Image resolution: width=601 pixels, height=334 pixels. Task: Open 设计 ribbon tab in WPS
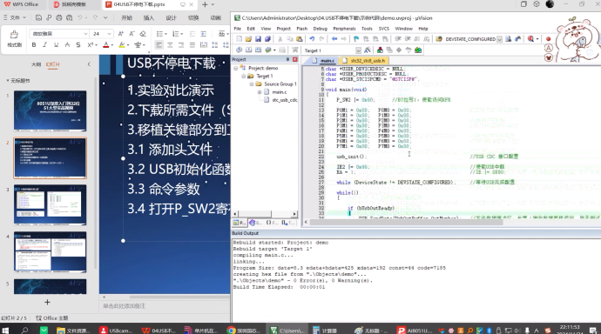171,18
